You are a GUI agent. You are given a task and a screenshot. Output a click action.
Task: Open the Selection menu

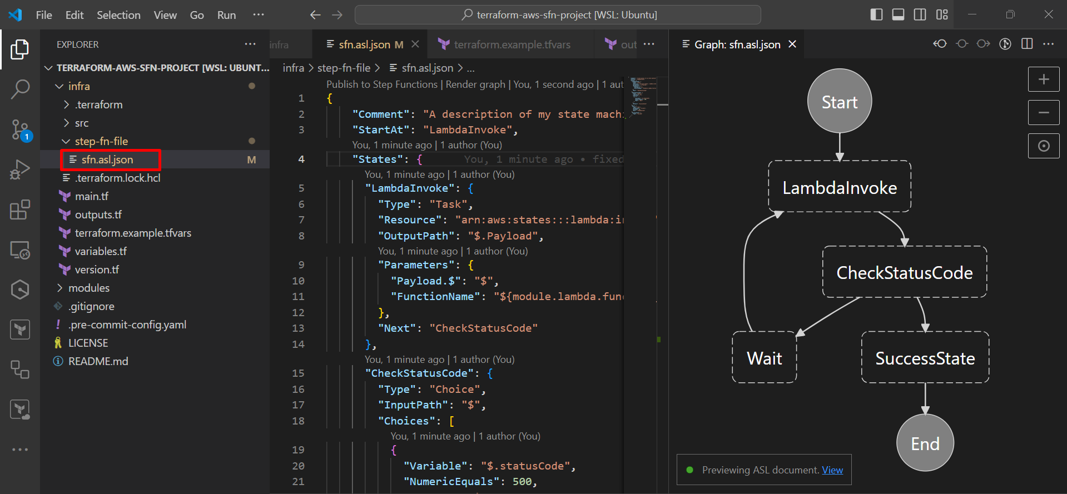click(118, 15)
